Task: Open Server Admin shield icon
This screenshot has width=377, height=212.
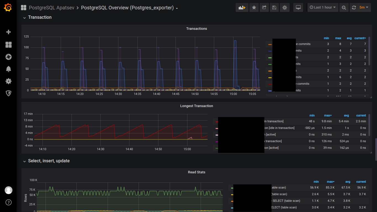Action: pyautogui.click(x=9, y=93)
